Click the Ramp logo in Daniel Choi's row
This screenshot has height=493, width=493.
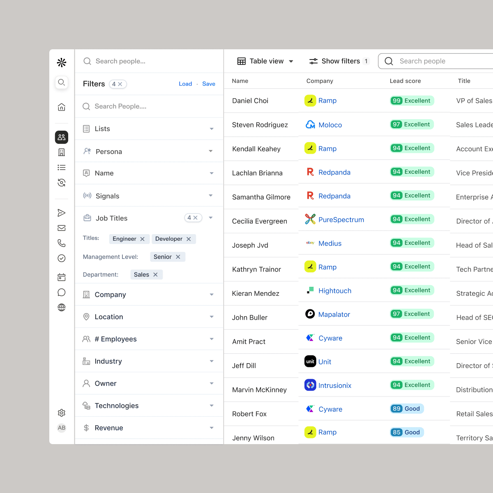310,101
